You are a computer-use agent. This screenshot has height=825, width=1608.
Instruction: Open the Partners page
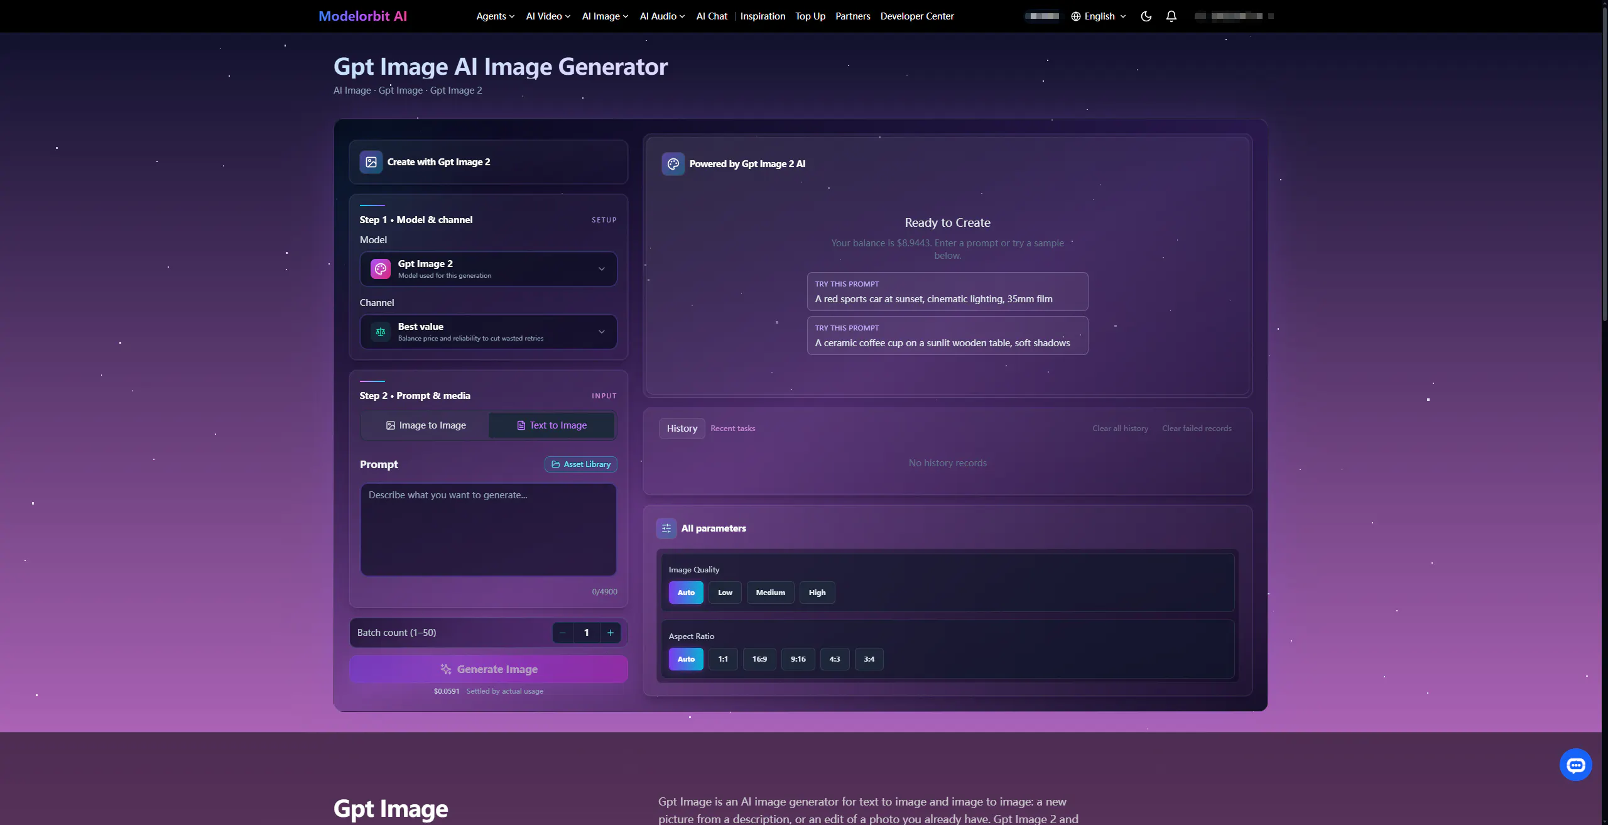(852, 16)
